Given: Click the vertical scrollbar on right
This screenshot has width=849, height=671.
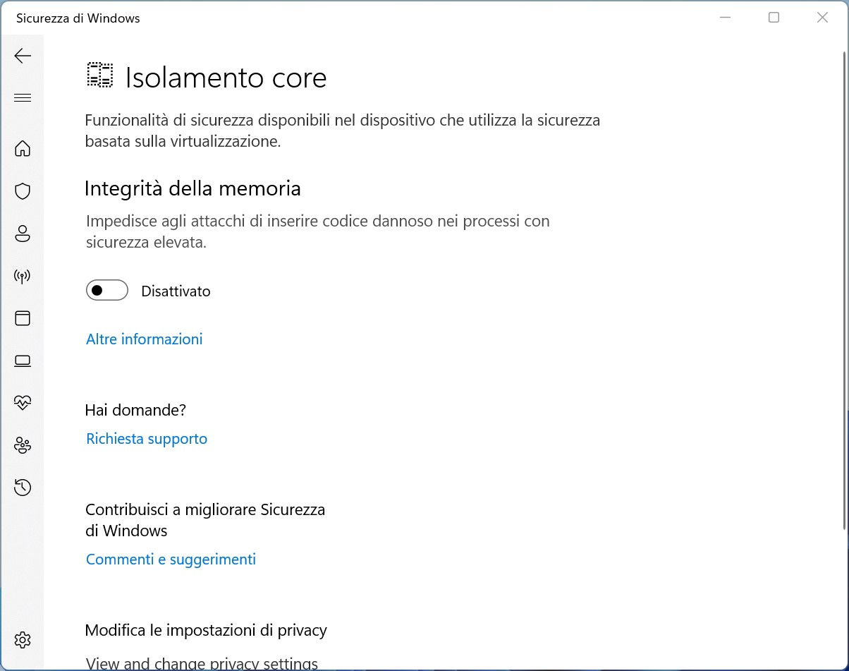Looking at the screenshot, I should 845,289.
